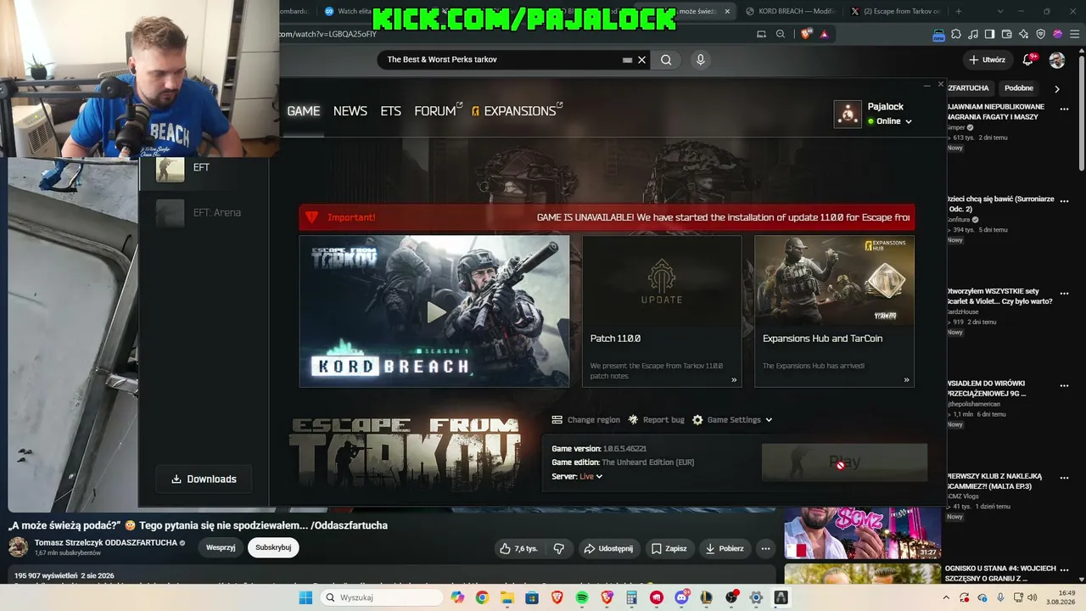Open options for the Fagaty i Maszy video
The height and width of the screenshot is (611, 1086).
pos(1064,109)
